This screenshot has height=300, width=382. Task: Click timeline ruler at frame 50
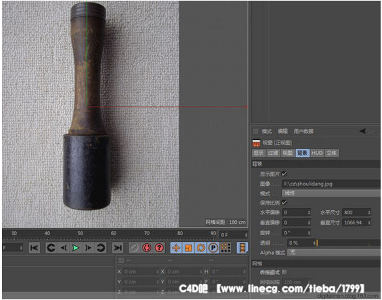(x=80, y=233)
